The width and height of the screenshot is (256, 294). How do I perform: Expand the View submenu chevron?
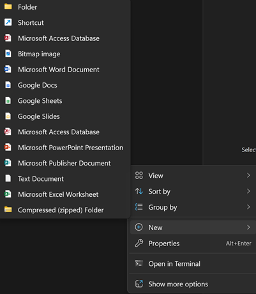[248, 175]
